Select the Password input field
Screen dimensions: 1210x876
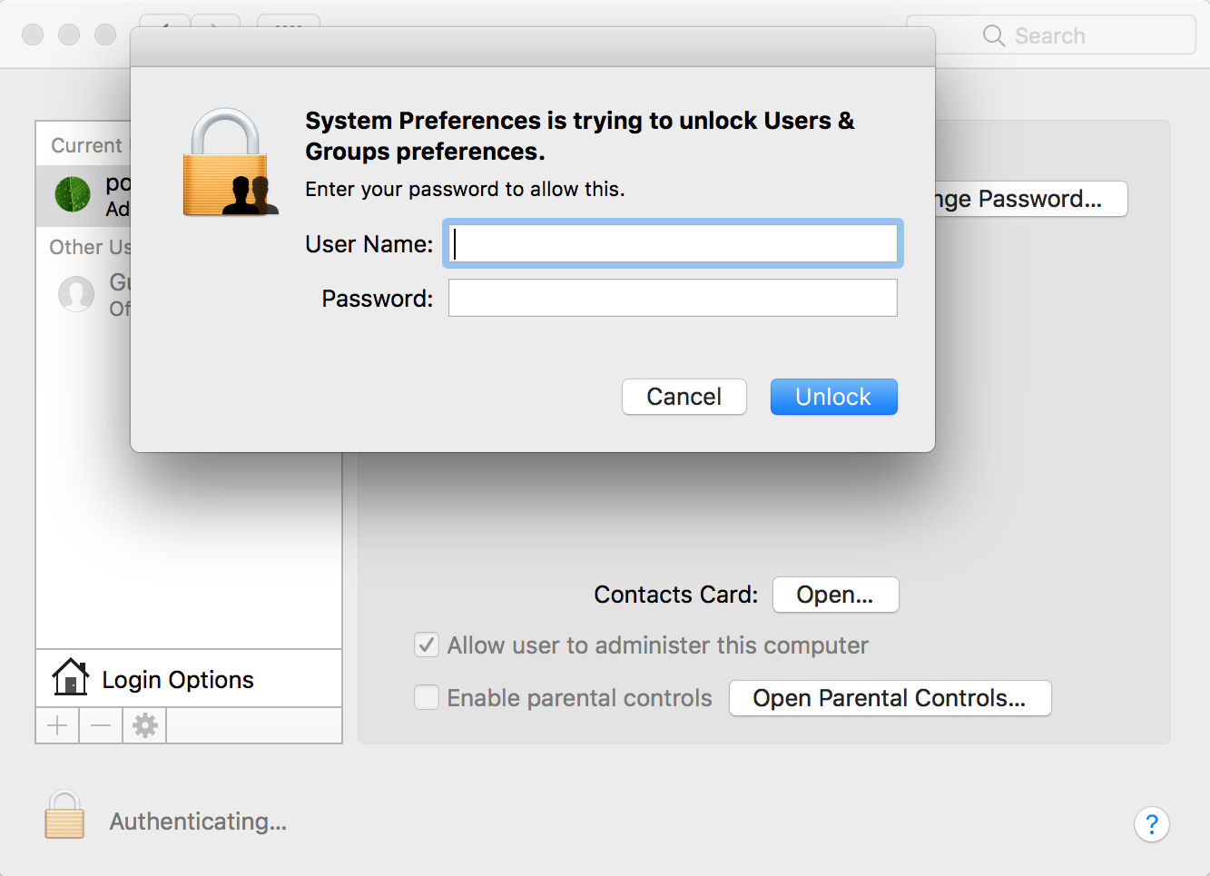(x=673, y=298)
